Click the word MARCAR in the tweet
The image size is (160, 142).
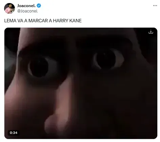[x=38, y=21]
